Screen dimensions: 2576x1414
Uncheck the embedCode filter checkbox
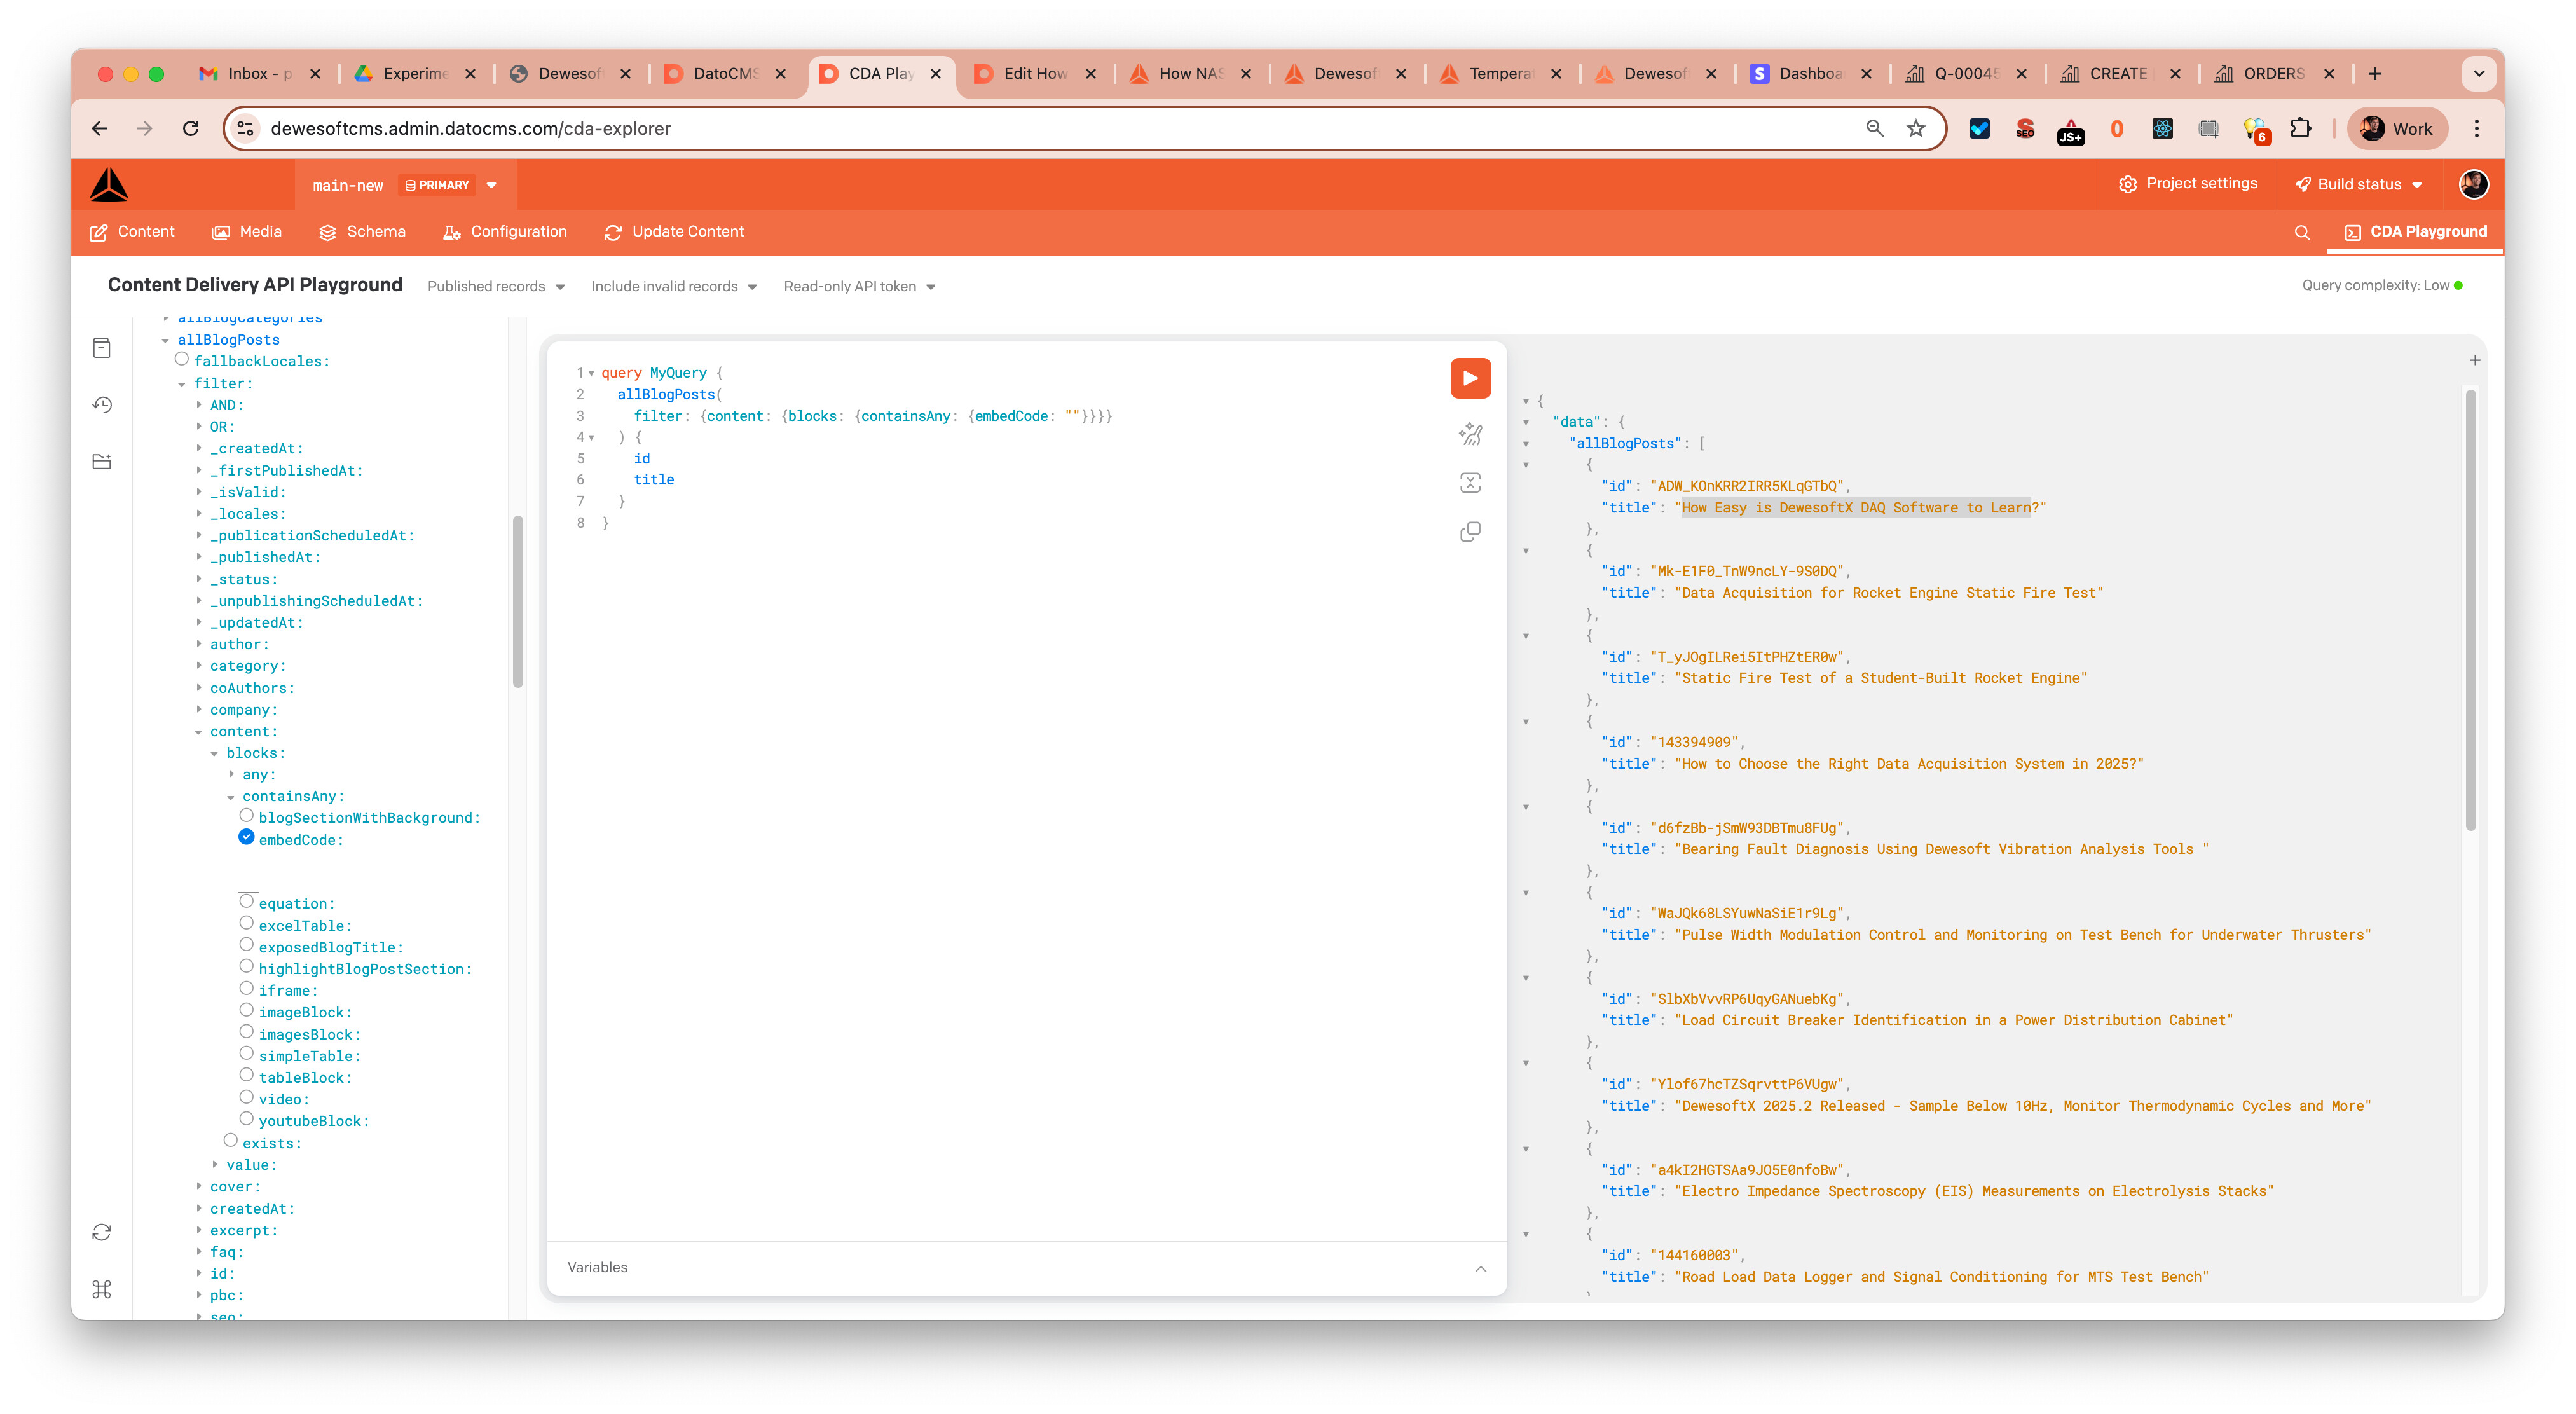(246, 838)
